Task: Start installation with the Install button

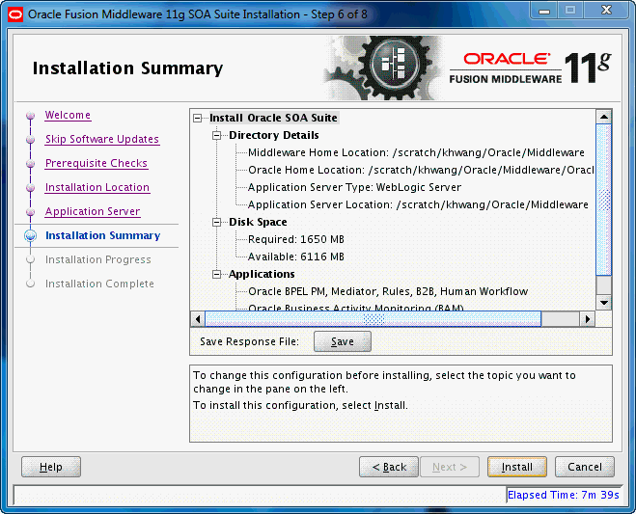Action: [516, 467]
